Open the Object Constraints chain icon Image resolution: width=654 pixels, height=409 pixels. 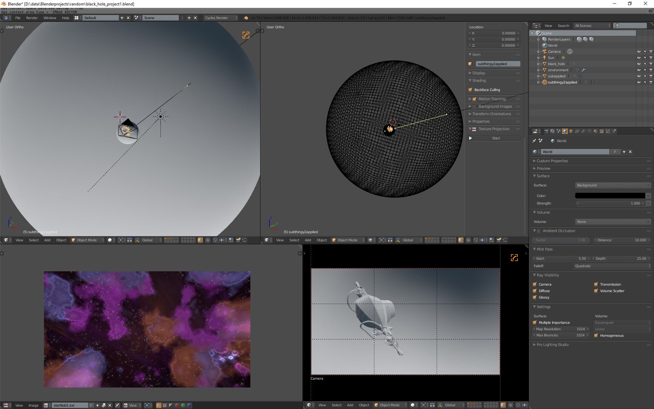point(577,131)
